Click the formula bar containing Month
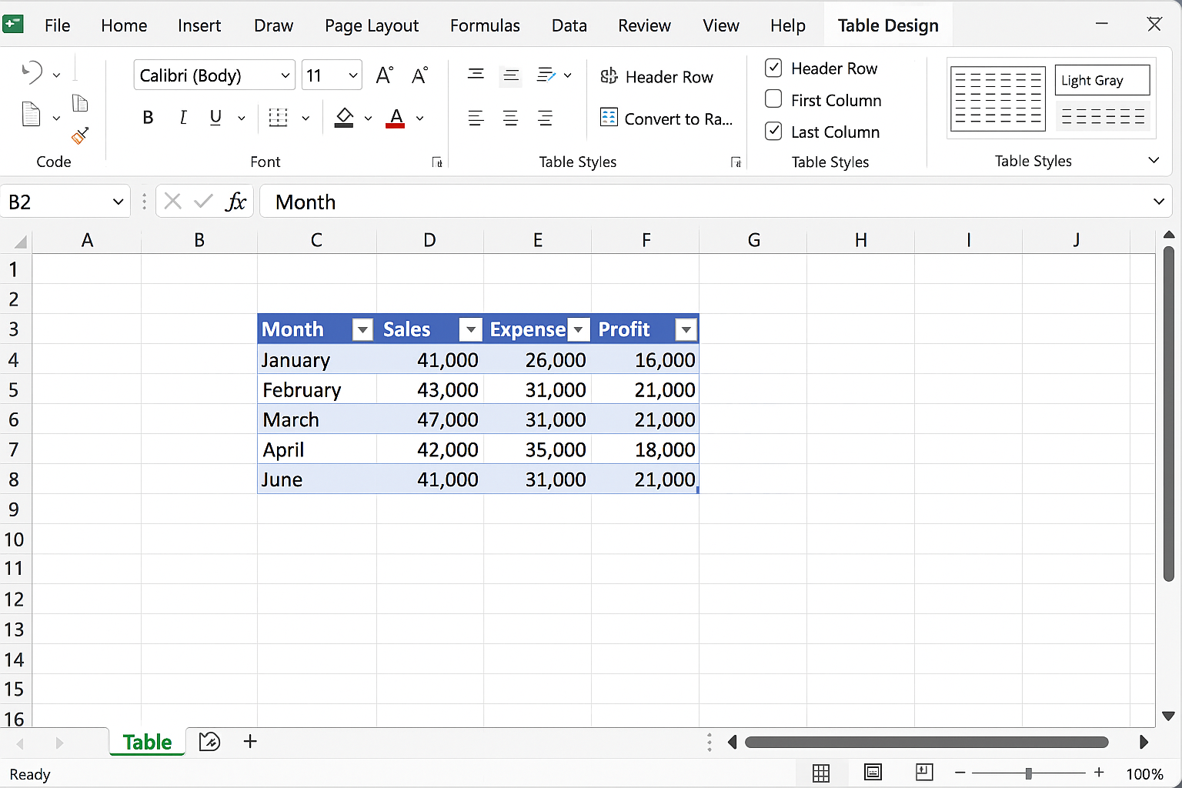 click(716, 202)
